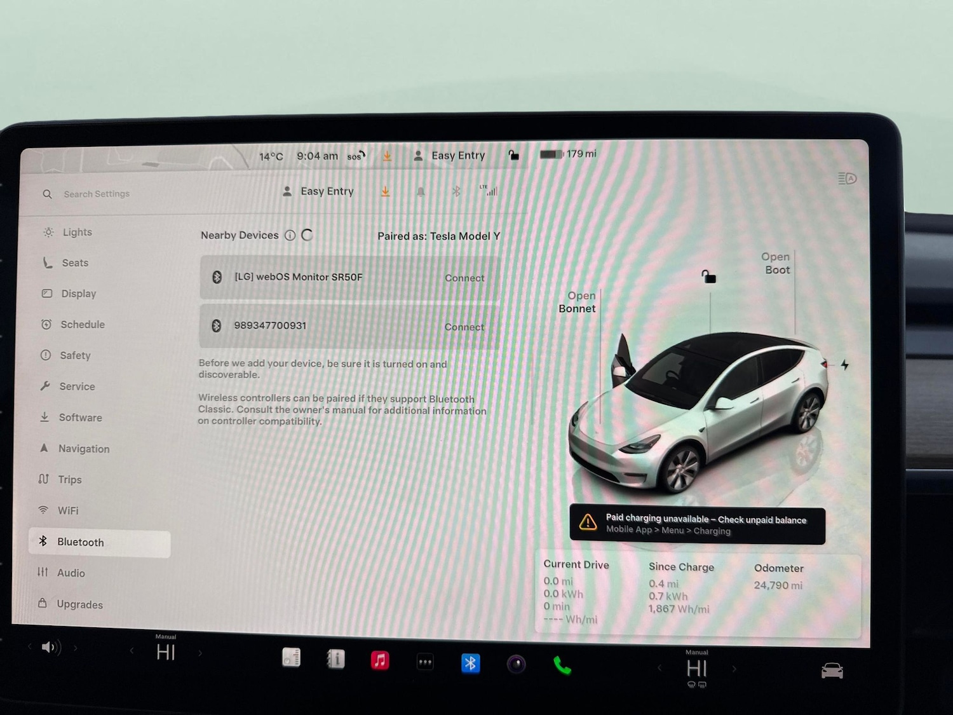
Task: Expand the app drawer with the ellipsis icon
Action: point(425,662)
